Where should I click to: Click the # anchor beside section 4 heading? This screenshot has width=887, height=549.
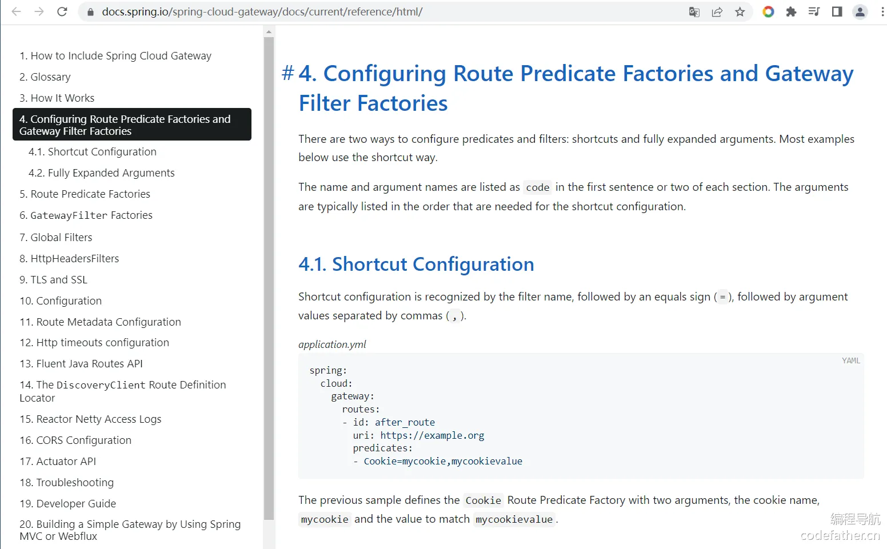(x=288, y=73)
